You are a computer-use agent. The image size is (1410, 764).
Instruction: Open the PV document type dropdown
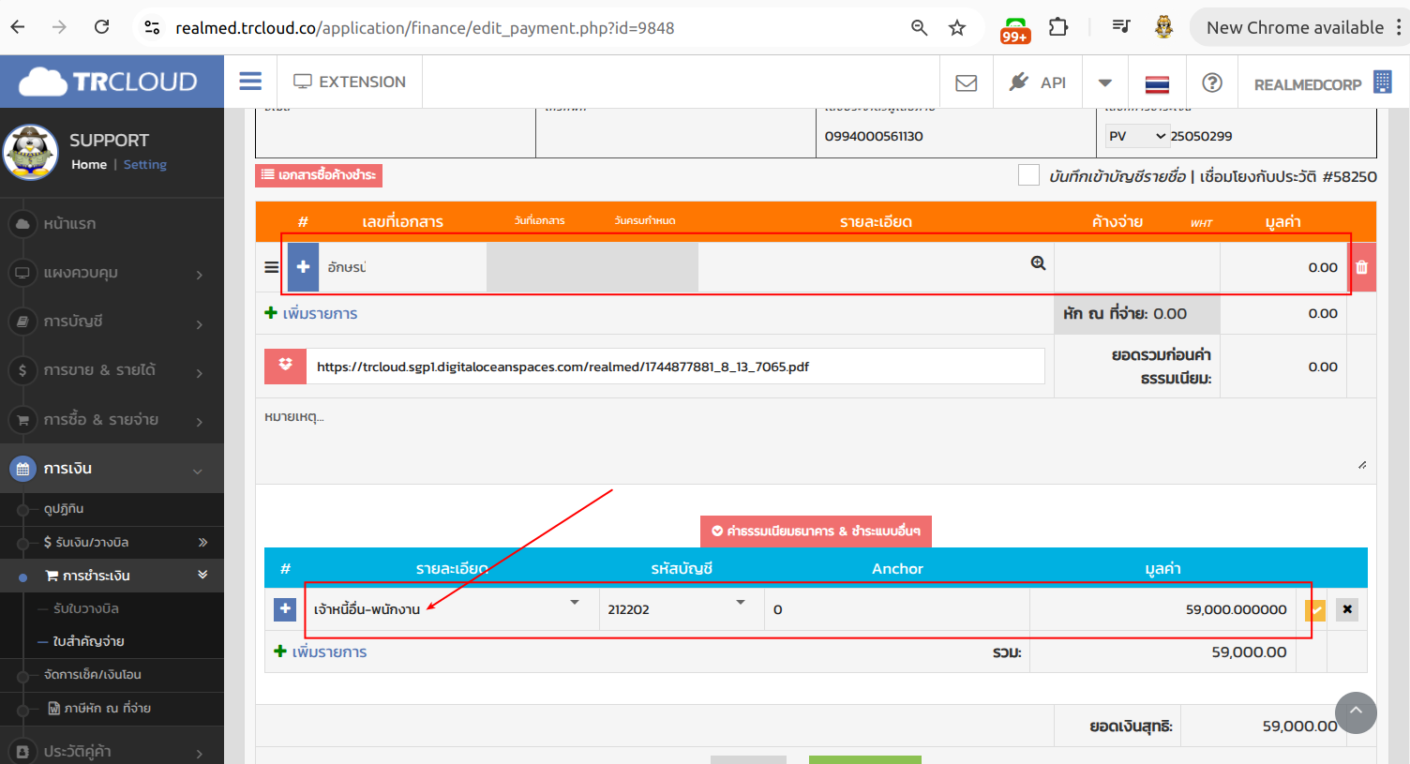click(1137, 136)
